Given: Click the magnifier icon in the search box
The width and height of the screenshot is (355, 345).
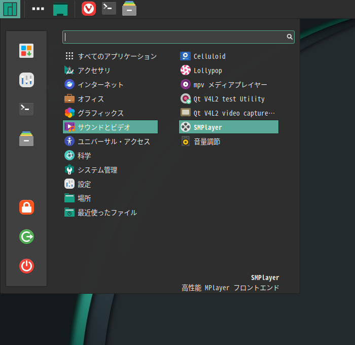Looking at the screenshot, I should (290, 37).
